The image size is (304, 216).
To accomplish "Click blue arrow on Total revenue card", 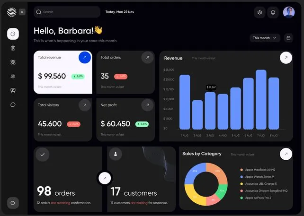I will point(85,58).
